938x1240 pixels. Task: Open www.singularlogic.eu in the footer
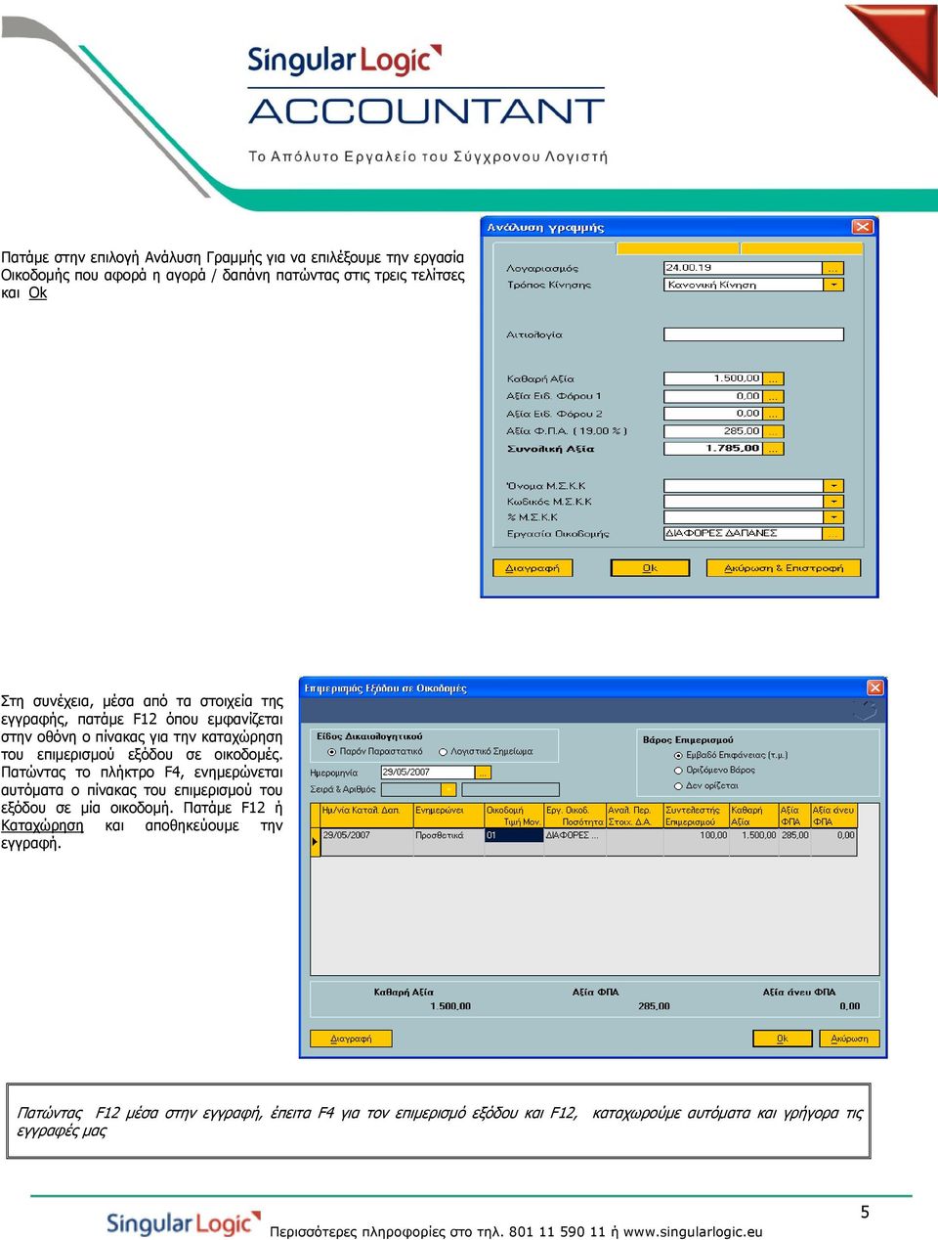[693, 1232]
